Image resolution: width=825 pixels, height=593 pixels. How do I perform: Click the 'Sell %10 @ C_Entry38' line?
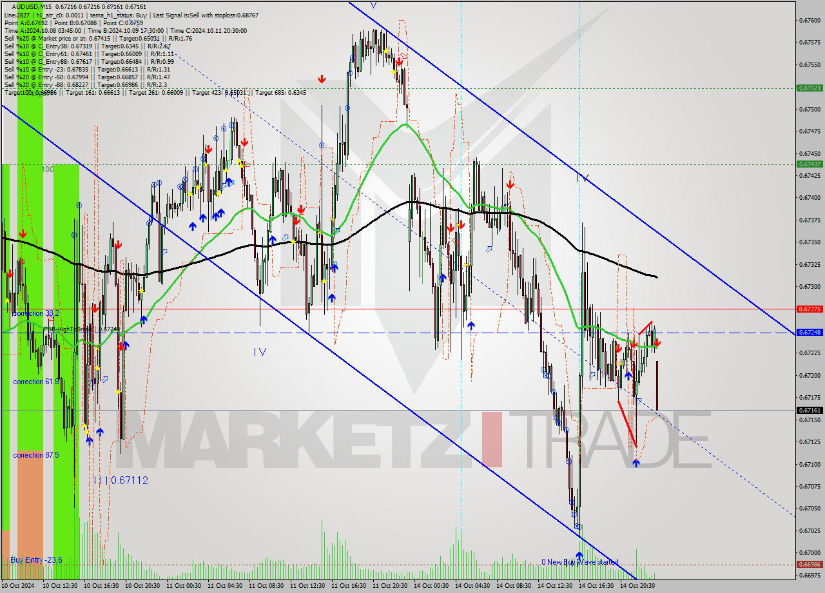pos(88,46)
